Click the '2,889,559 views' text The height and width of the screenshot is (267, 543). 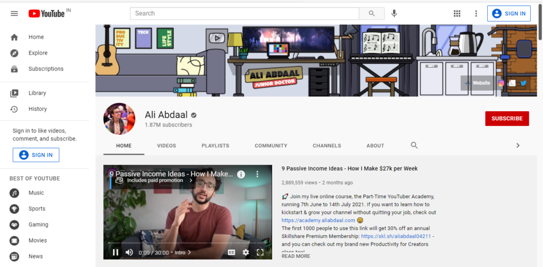[x=299, y=183]
